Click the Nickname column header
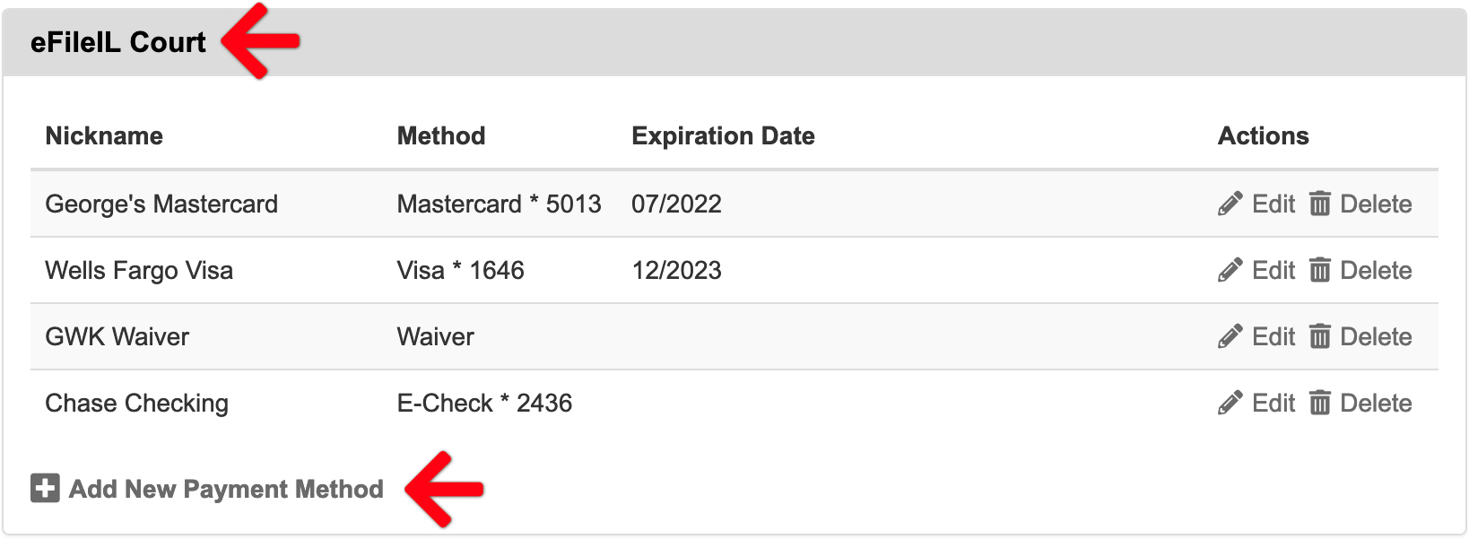 point(104,135)
